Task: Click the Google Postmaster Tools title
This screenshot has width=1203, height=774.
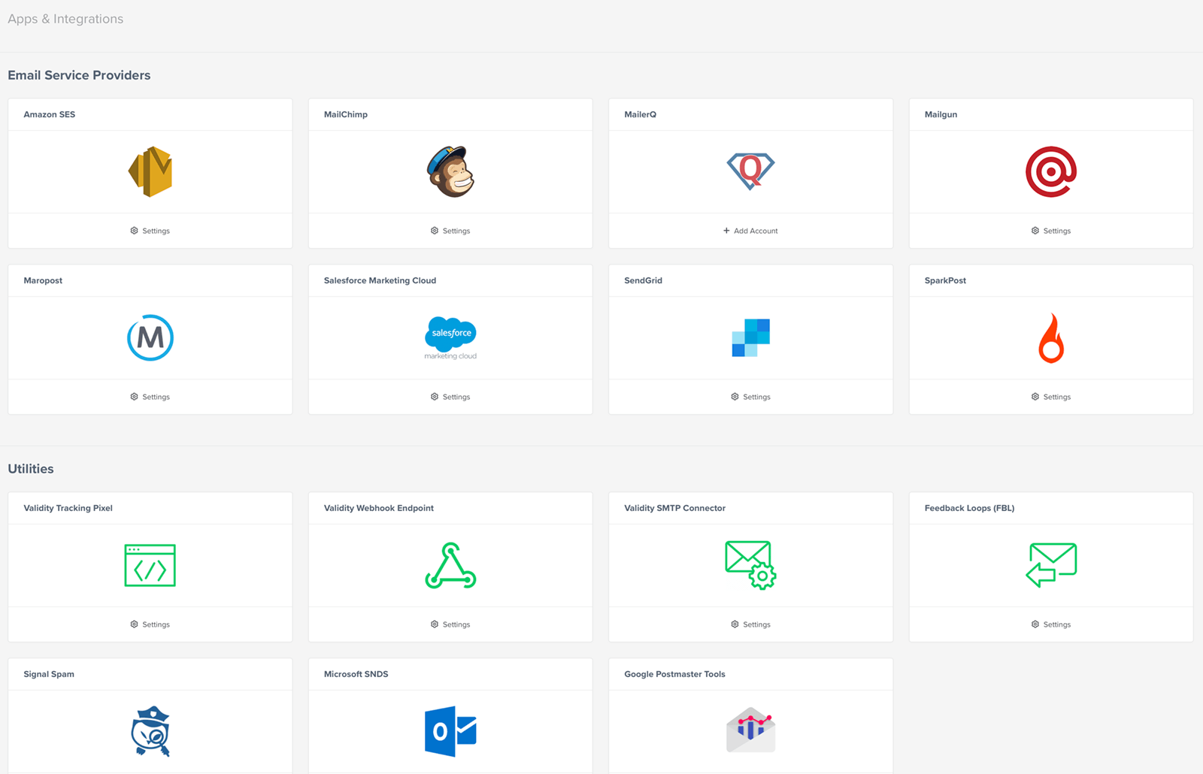Action: point(674,674)
